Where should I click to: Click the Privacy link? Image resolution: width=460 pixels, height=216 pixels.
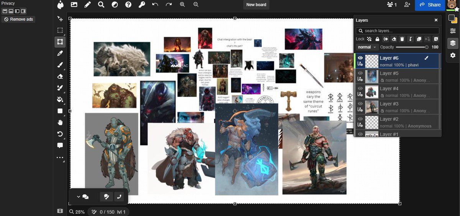tap(8, 3)
